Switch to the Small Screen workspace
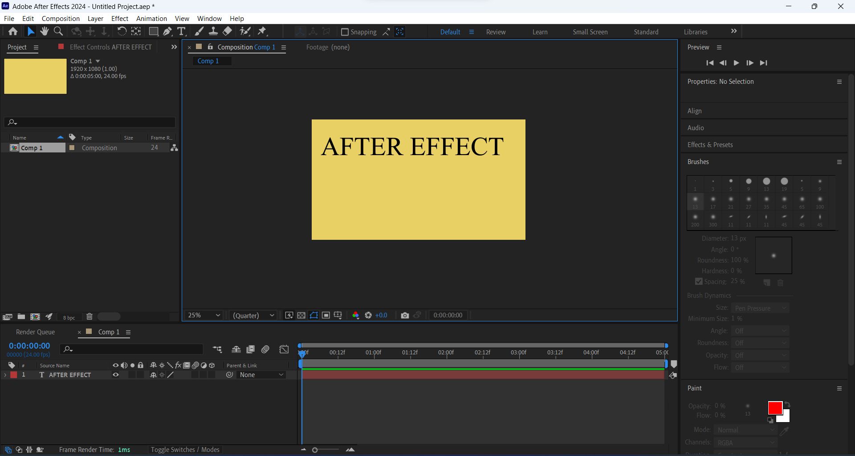Image resolution: width=855 pixels, height=456 pixels. (590, 32)
